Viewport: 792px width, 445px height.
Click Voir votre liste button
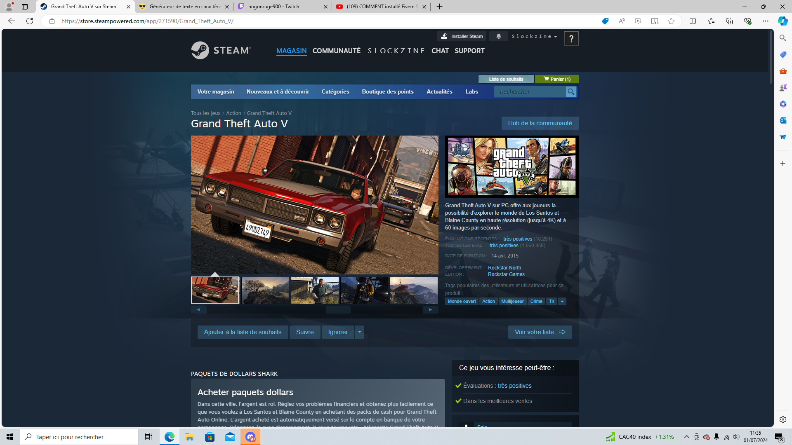(540, 332)
